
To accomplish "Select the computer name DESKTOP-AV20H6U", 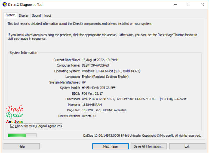I will [x=95, y=65].
